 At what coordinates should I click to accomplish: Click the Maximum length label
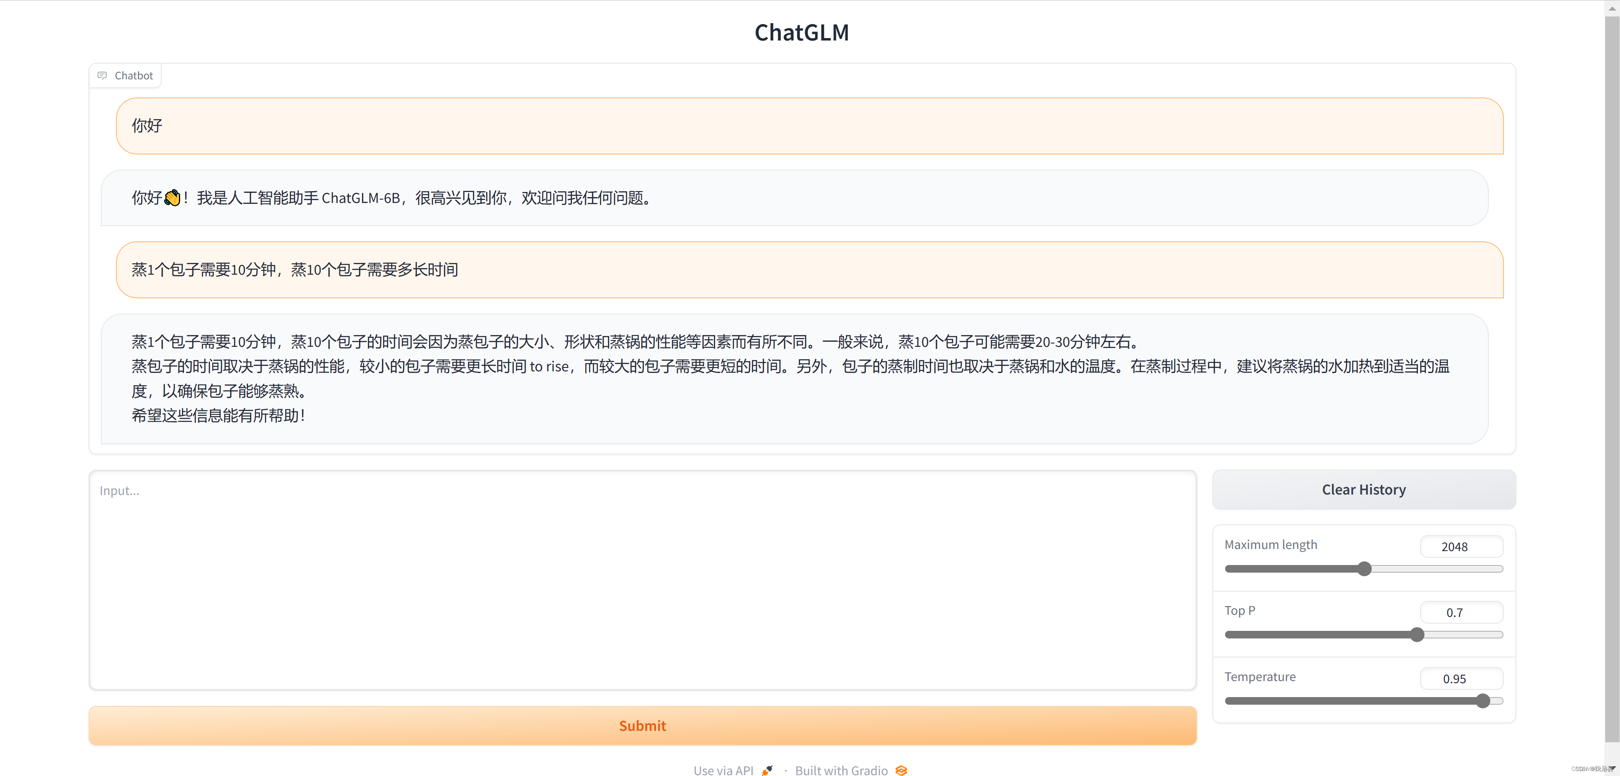pyautogui.click(x=1270, y=545)
